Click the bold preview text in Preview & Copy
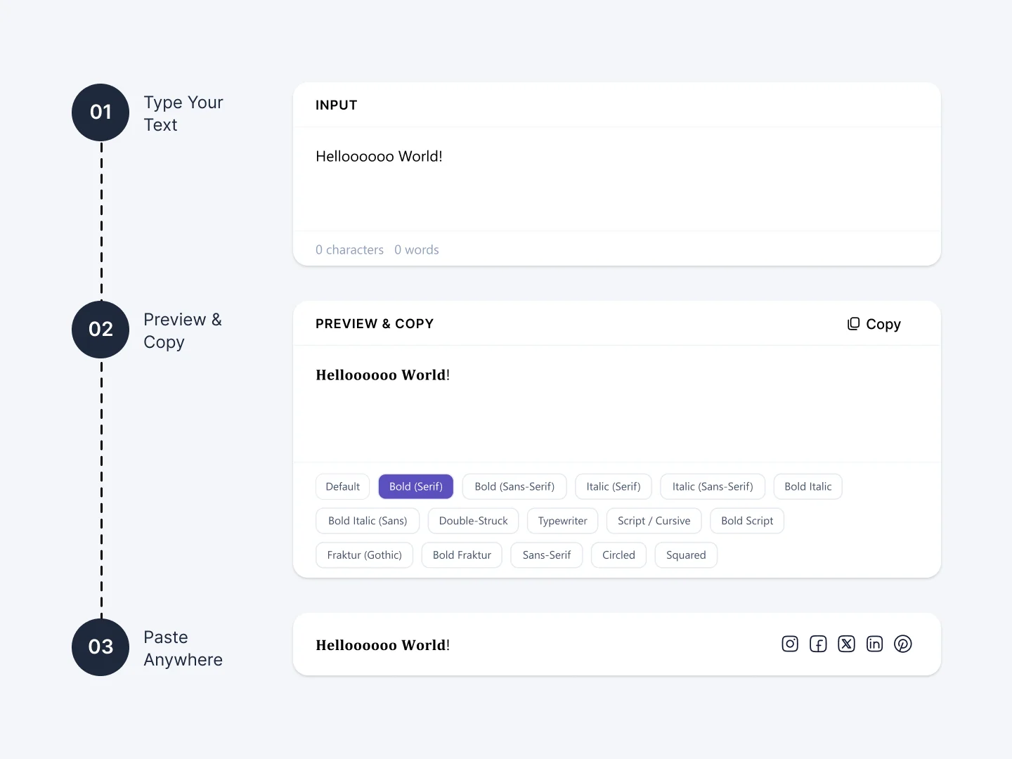The width and height of the screenshot is (1012, 759). pos(383,375)
